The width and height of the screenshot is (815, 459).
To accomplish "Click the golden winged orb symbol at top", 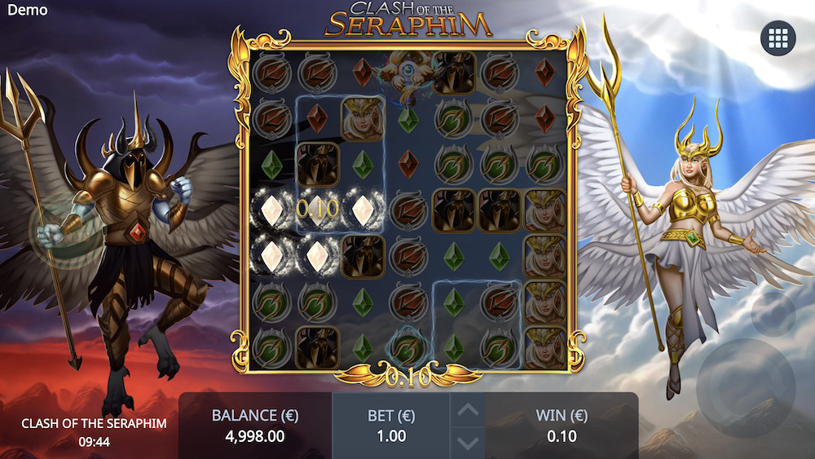I will 408,73.
